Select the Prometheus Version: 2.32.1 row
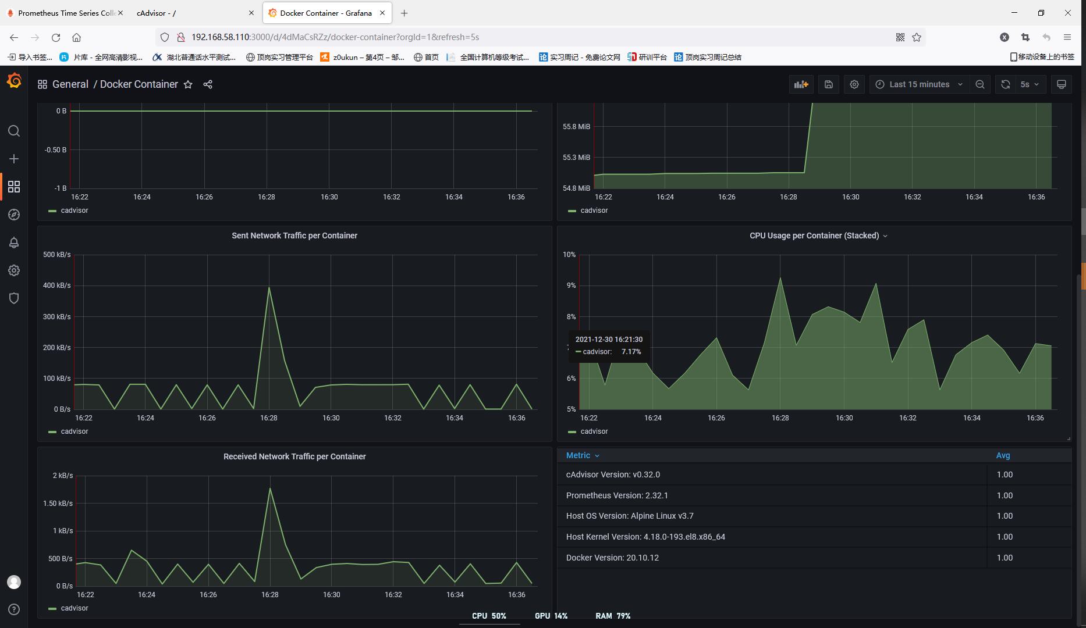This screenshot has width=1086, height=628. click(814, 495)
